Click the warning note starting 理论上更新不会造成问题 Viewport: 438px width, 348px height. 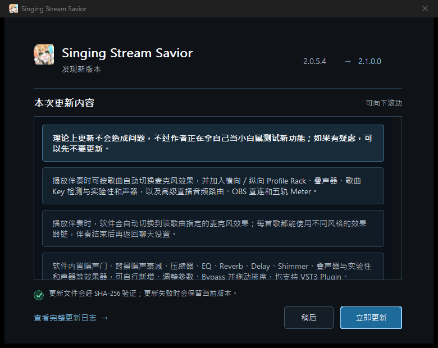click(213, 143)
